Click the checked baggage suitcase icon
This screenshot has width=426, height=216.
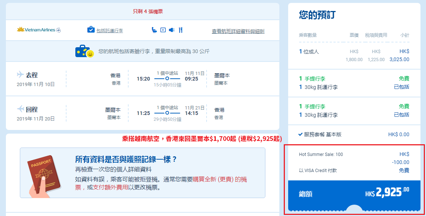[91, 30]
